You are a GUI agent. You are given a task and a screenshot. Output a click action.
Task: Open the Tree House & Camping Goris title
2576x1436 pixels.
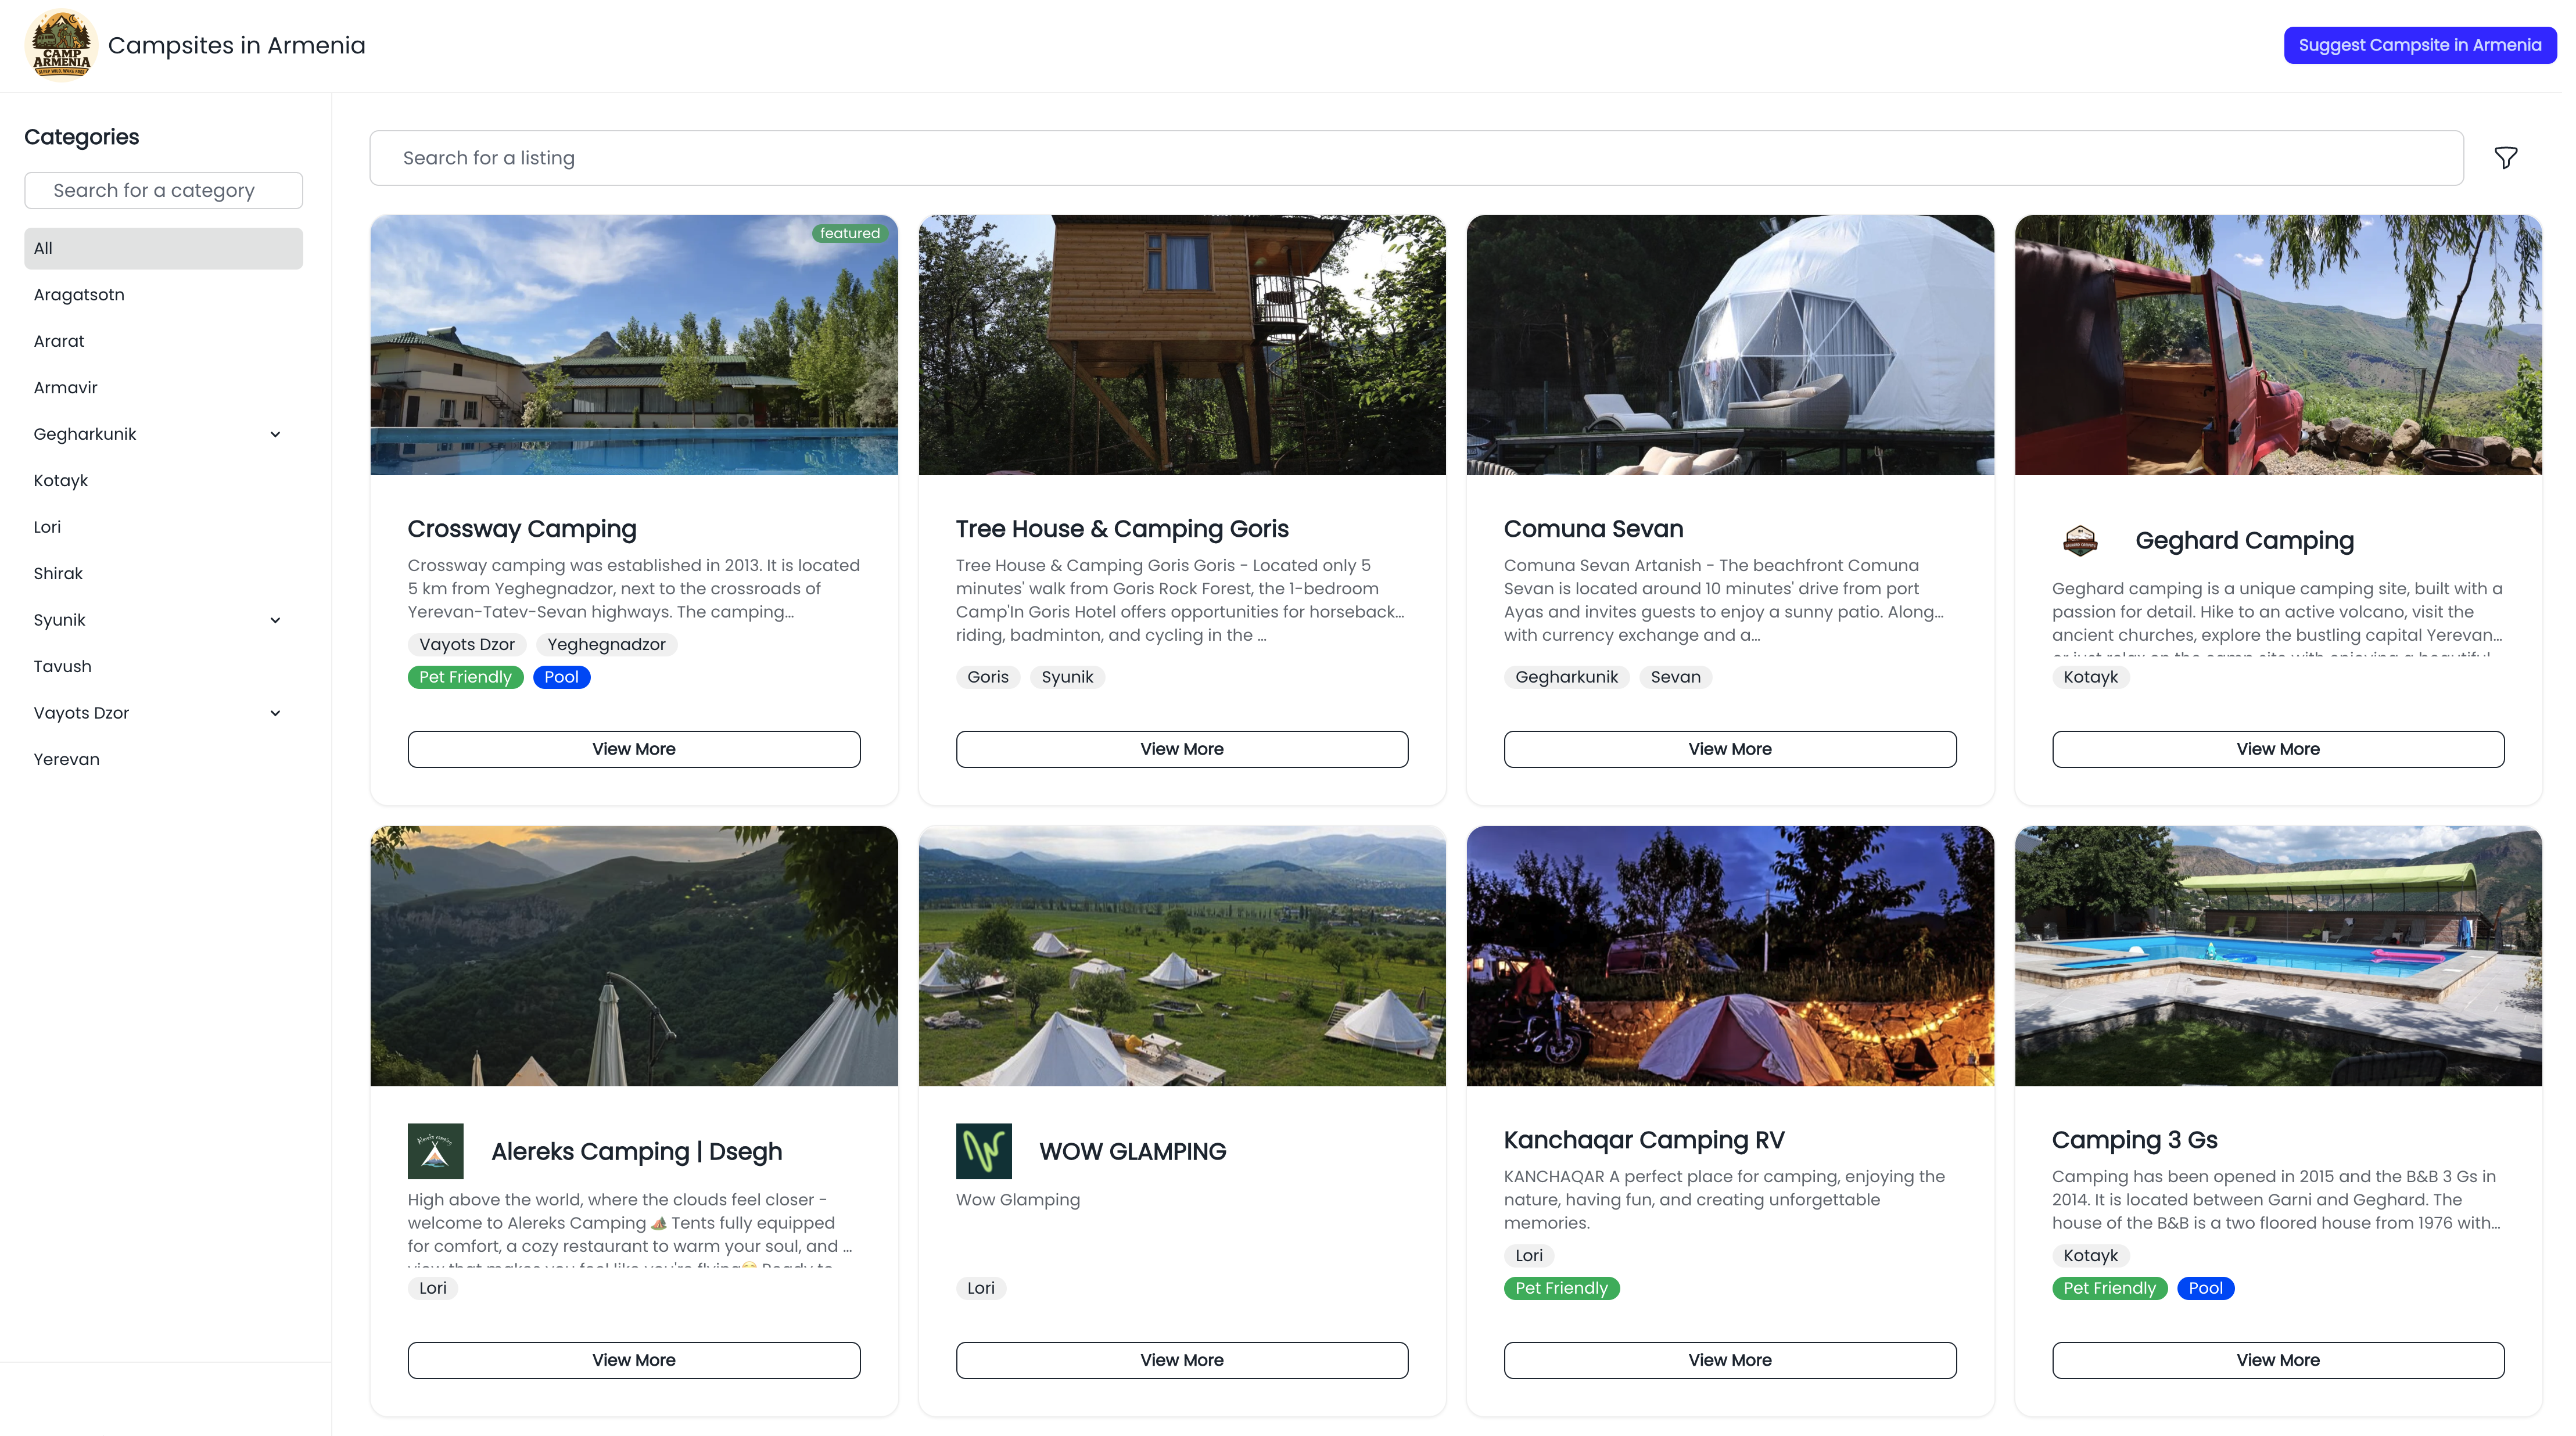[1121, 529]
